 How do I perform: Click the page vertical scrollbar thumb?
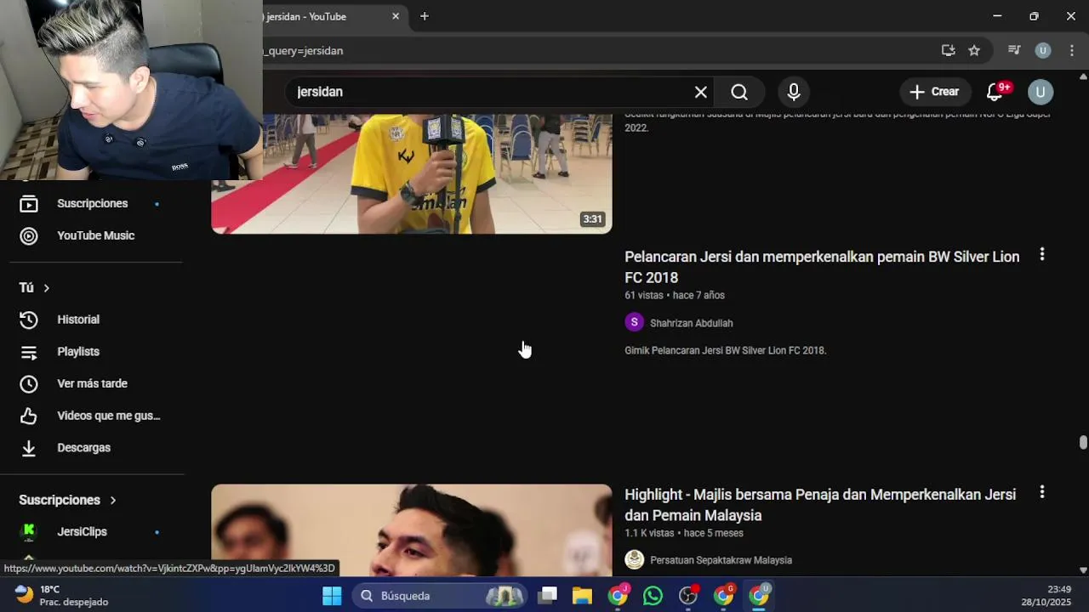[1083, 443]
